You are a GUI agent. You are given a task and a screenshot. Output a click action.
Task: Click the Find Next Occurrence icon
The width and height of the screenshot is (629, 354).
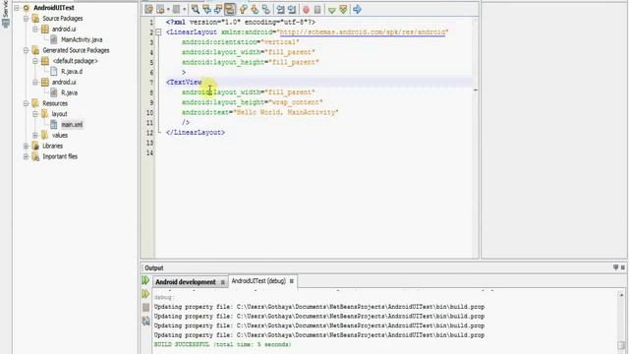(218, 9)
